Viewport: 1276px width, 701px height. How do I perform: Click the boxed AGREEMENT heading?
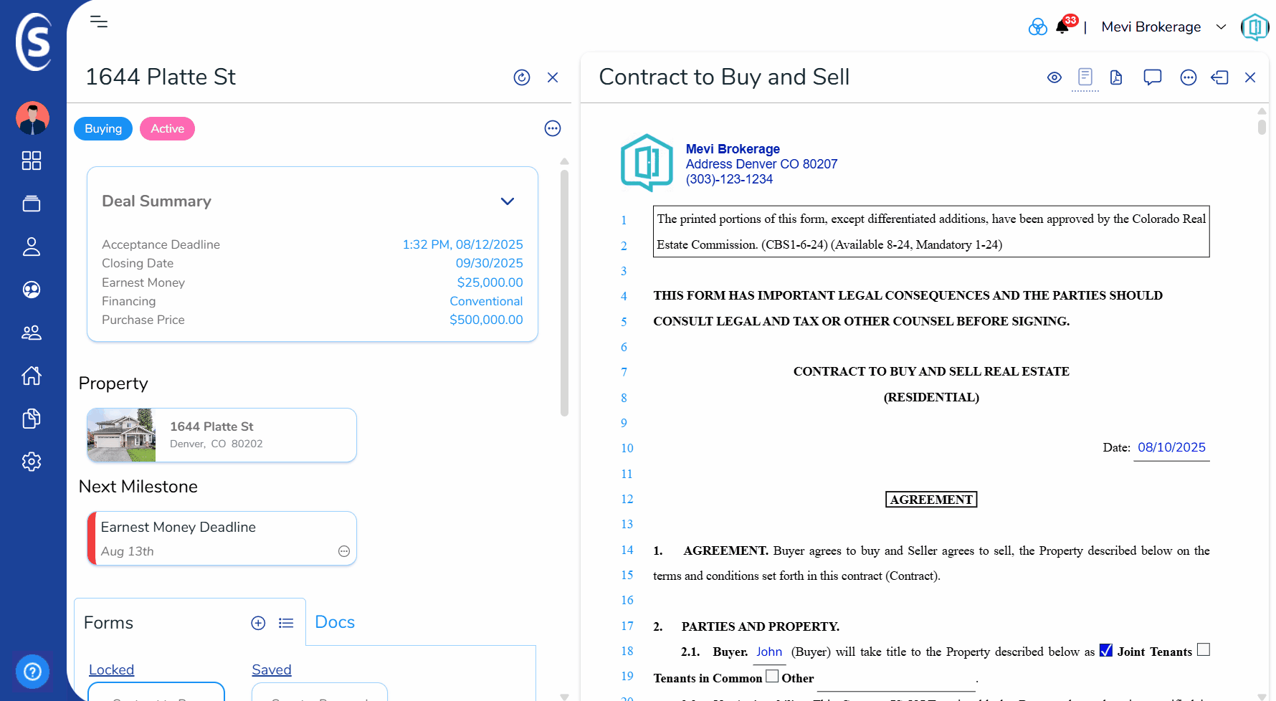931,500
